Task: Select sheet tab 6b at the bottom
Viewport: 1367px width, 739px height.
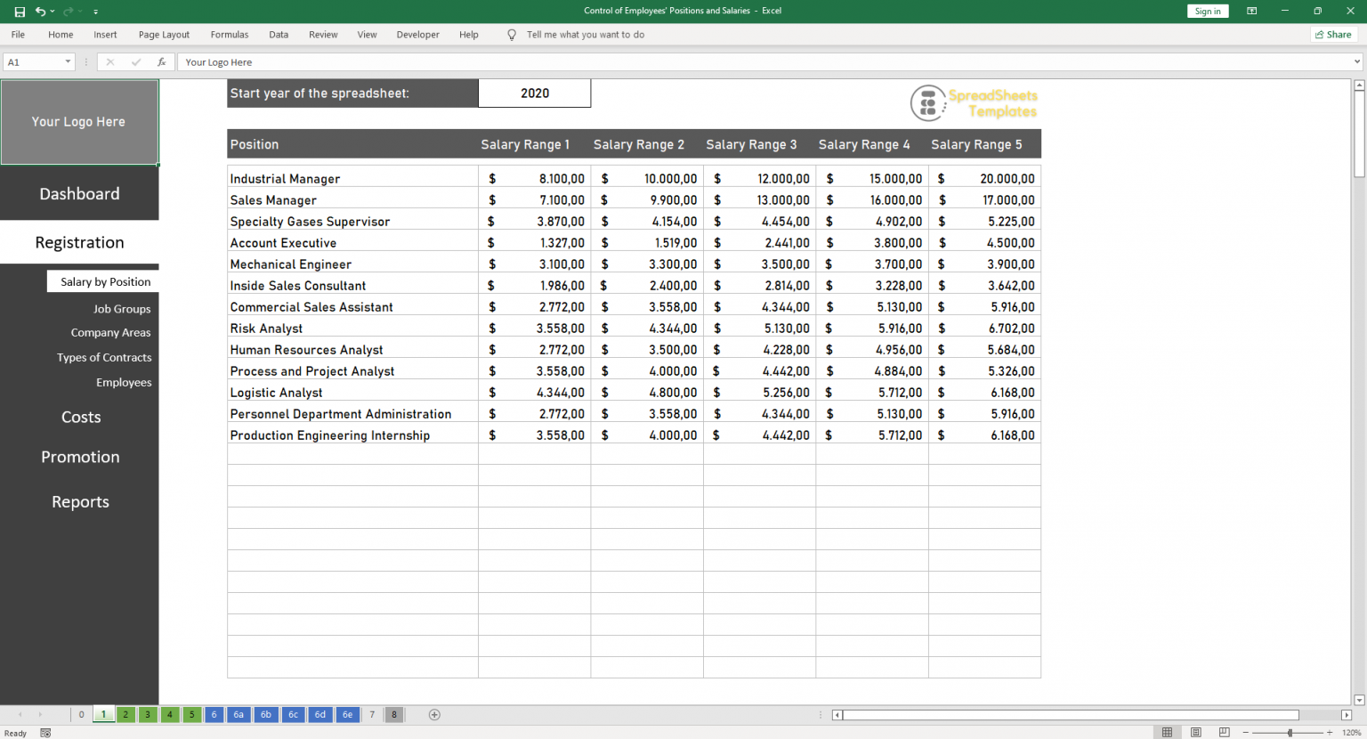Action: point(265,714)
